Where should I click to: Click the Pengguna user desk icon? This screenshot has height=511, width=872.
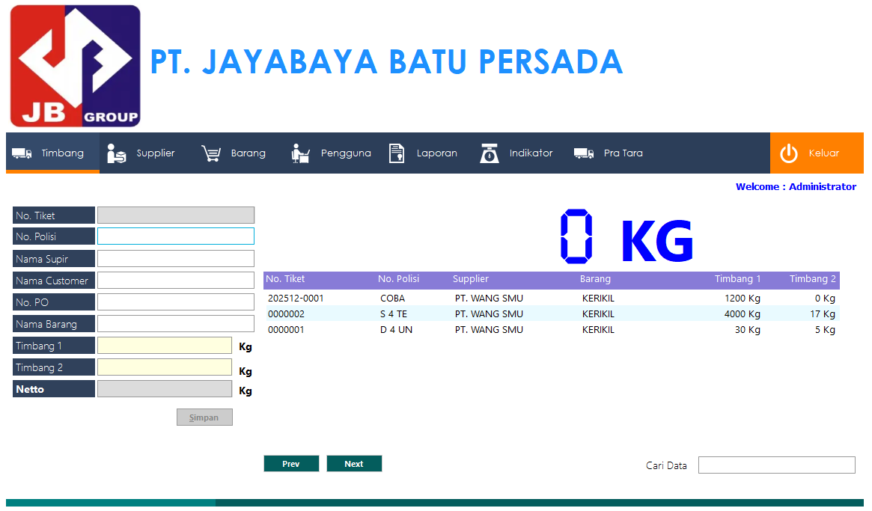pos(300,153)
